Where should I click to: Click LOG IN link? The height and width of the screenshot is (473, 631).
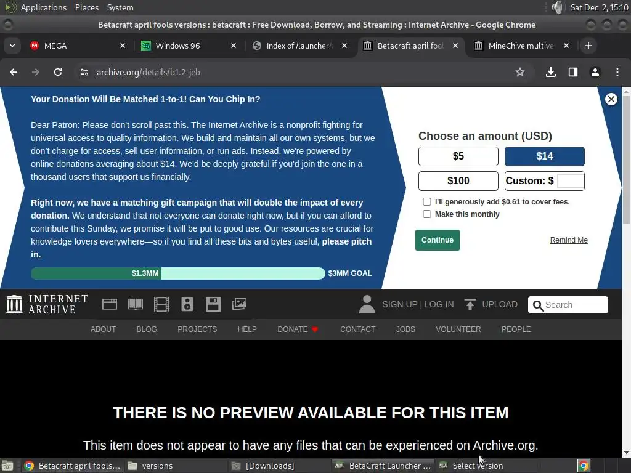[439, 304]
